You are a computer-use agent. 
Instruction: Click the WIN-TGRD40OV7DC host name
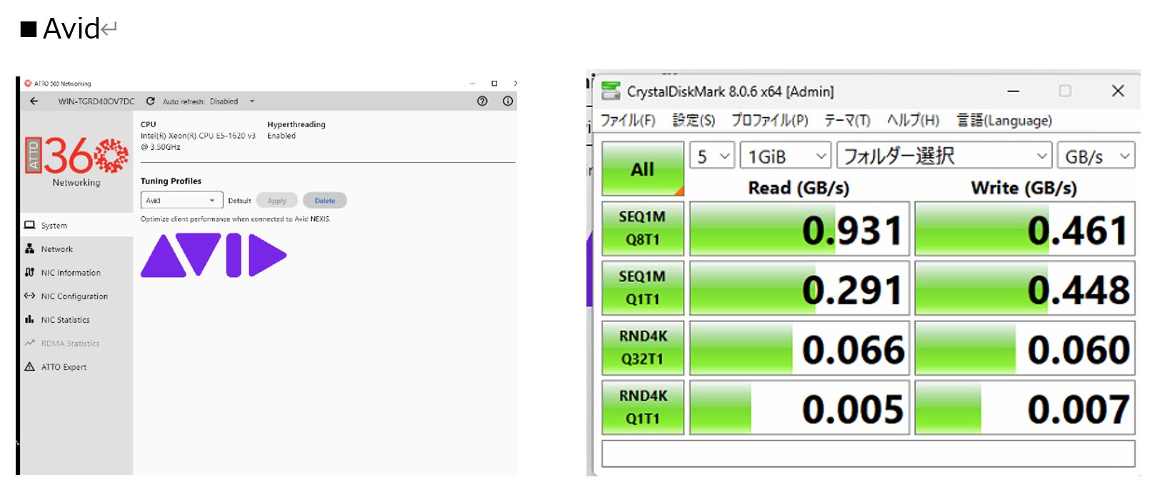[x=96, y=101]
